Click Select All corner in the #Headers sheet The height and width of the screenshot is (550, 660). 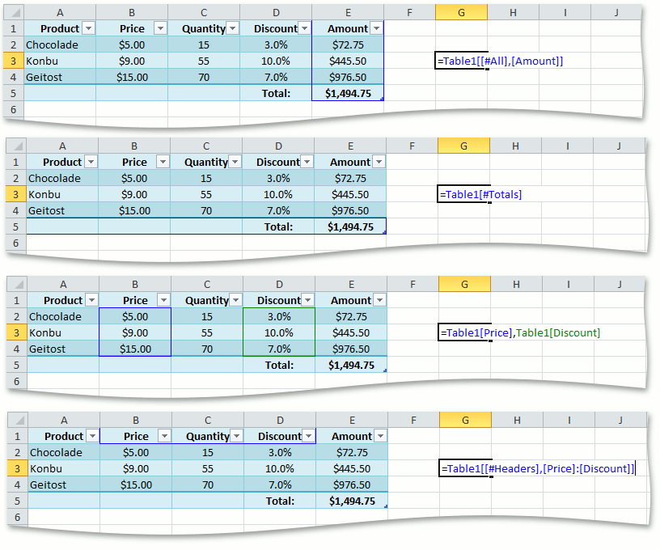coord(18,421)
